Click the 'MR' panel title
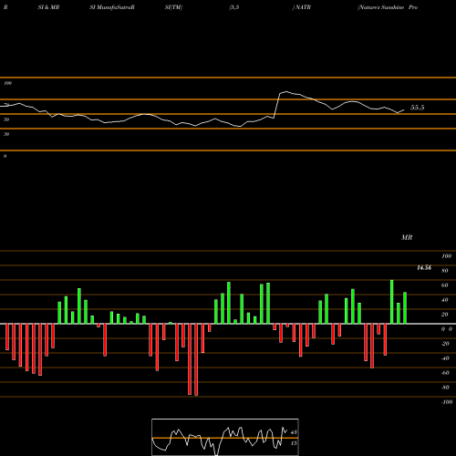This screenshot has width=456, height=456. click(x=407, y=237)
